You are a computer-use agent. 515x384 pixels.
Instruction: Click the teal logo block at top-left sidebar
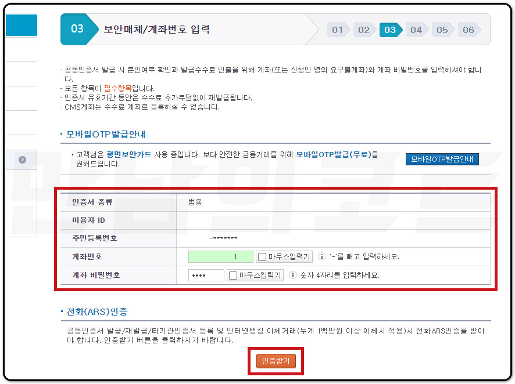coord(20,26)
